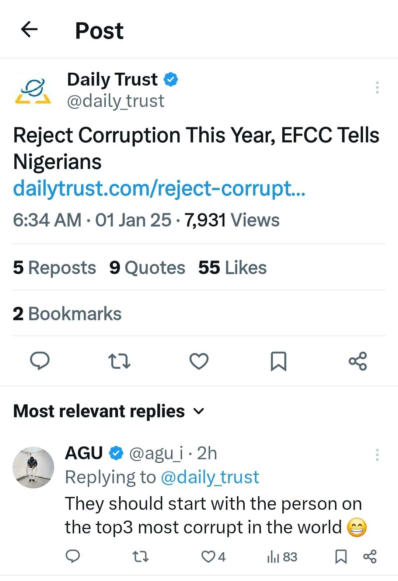Open Daily Trust post options menu

coord(377,87)
